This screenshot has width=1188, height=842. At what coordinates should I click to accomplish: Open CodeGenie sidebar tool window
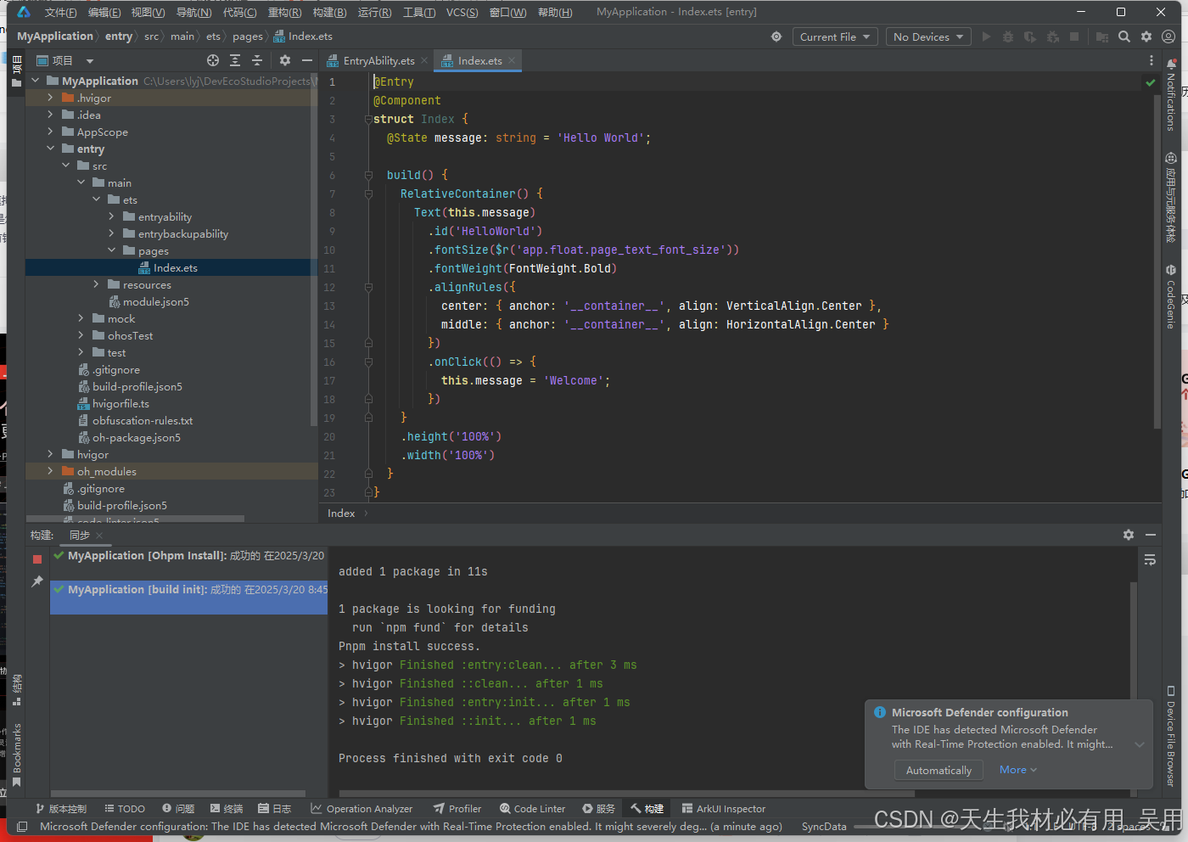click(1171, 296)
